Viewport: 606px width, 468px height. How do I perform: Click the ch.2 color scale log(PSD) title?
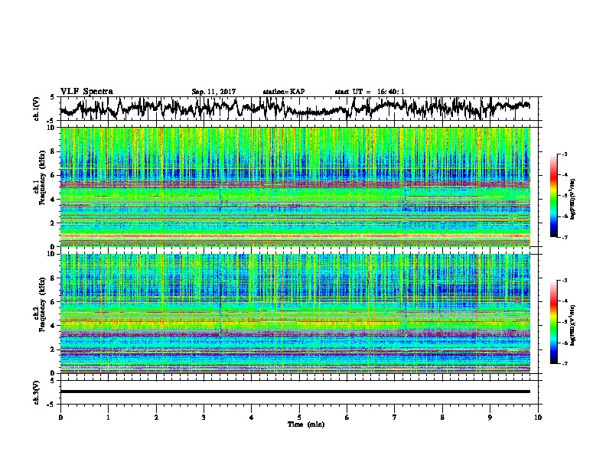point(573,326)
